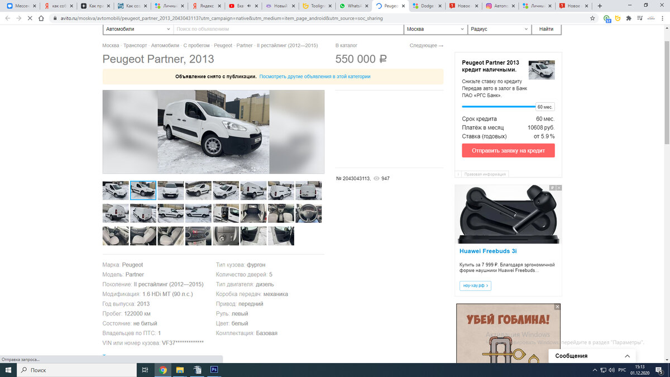This screenshot has height=377, width=670.
Task: Adjust the credit term slider
Action: tap(499, 106)
